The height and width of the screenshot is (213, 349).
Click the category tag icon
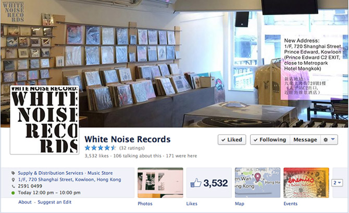click(13, 173)
